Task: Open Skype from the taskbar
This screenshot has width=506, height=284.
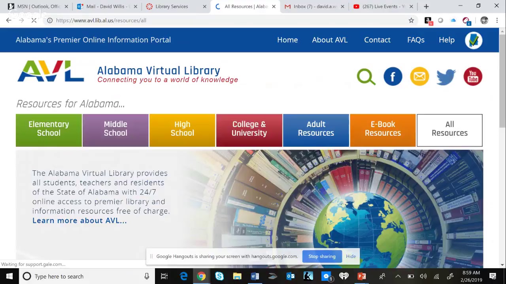Action: (x=219, y=276)
